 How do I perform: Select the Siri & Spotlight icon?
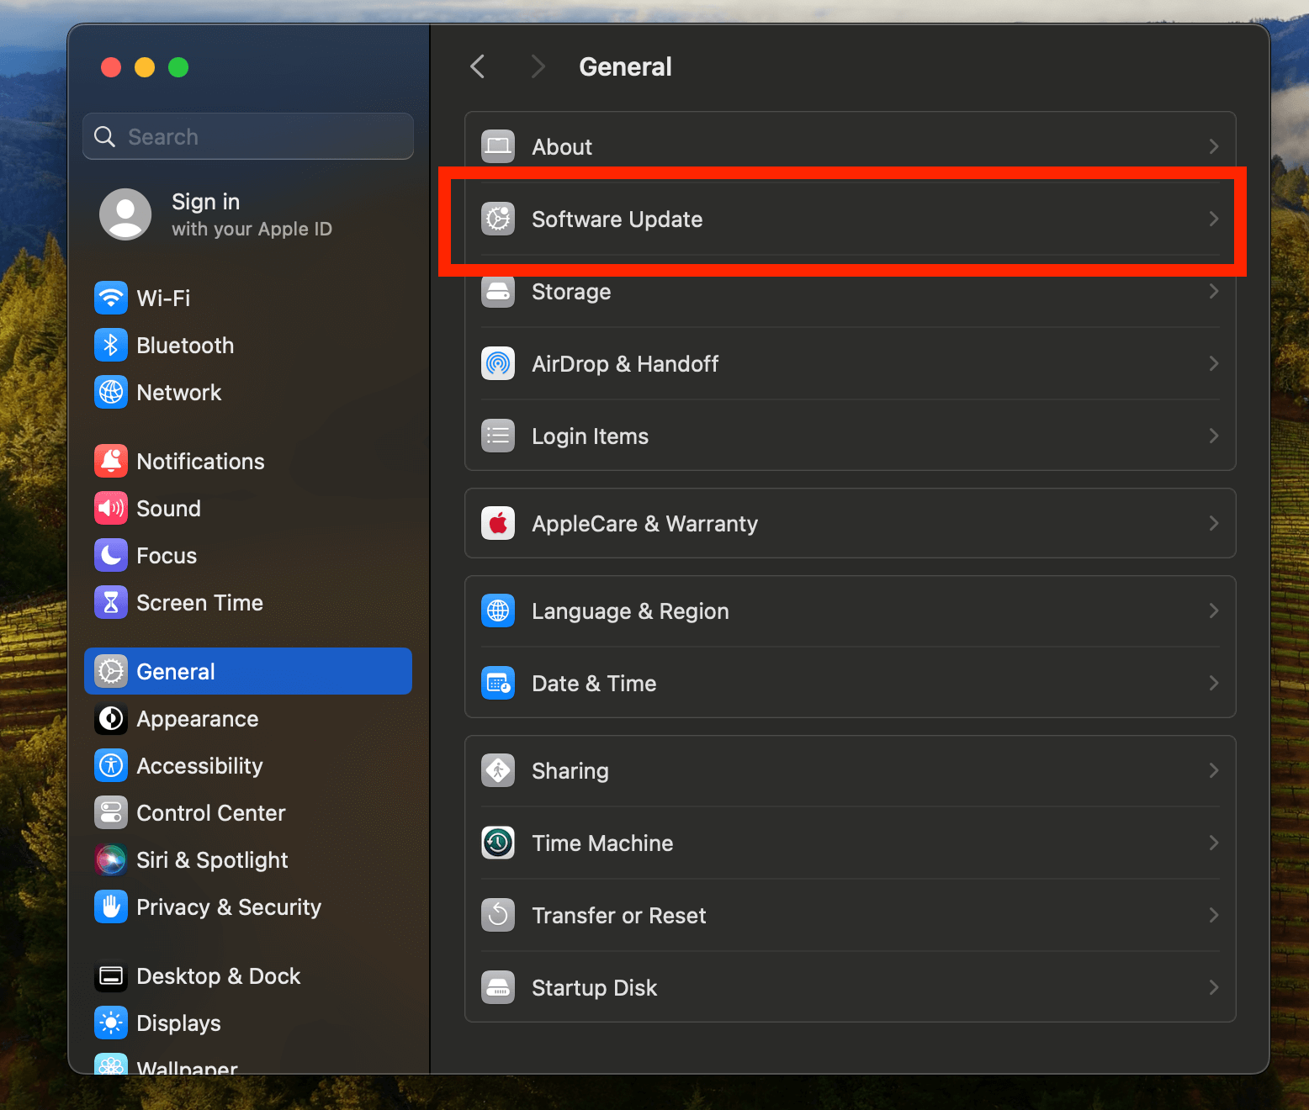point(111,859)
